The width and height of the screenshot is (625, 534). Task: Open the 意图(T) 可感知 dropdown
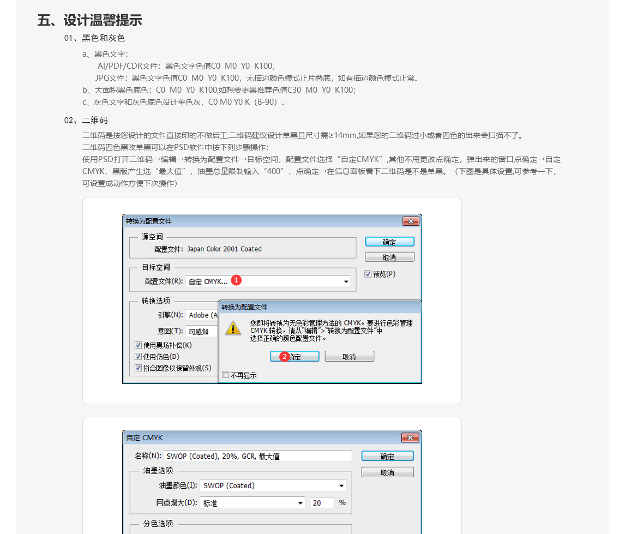[x=202, y=331]
